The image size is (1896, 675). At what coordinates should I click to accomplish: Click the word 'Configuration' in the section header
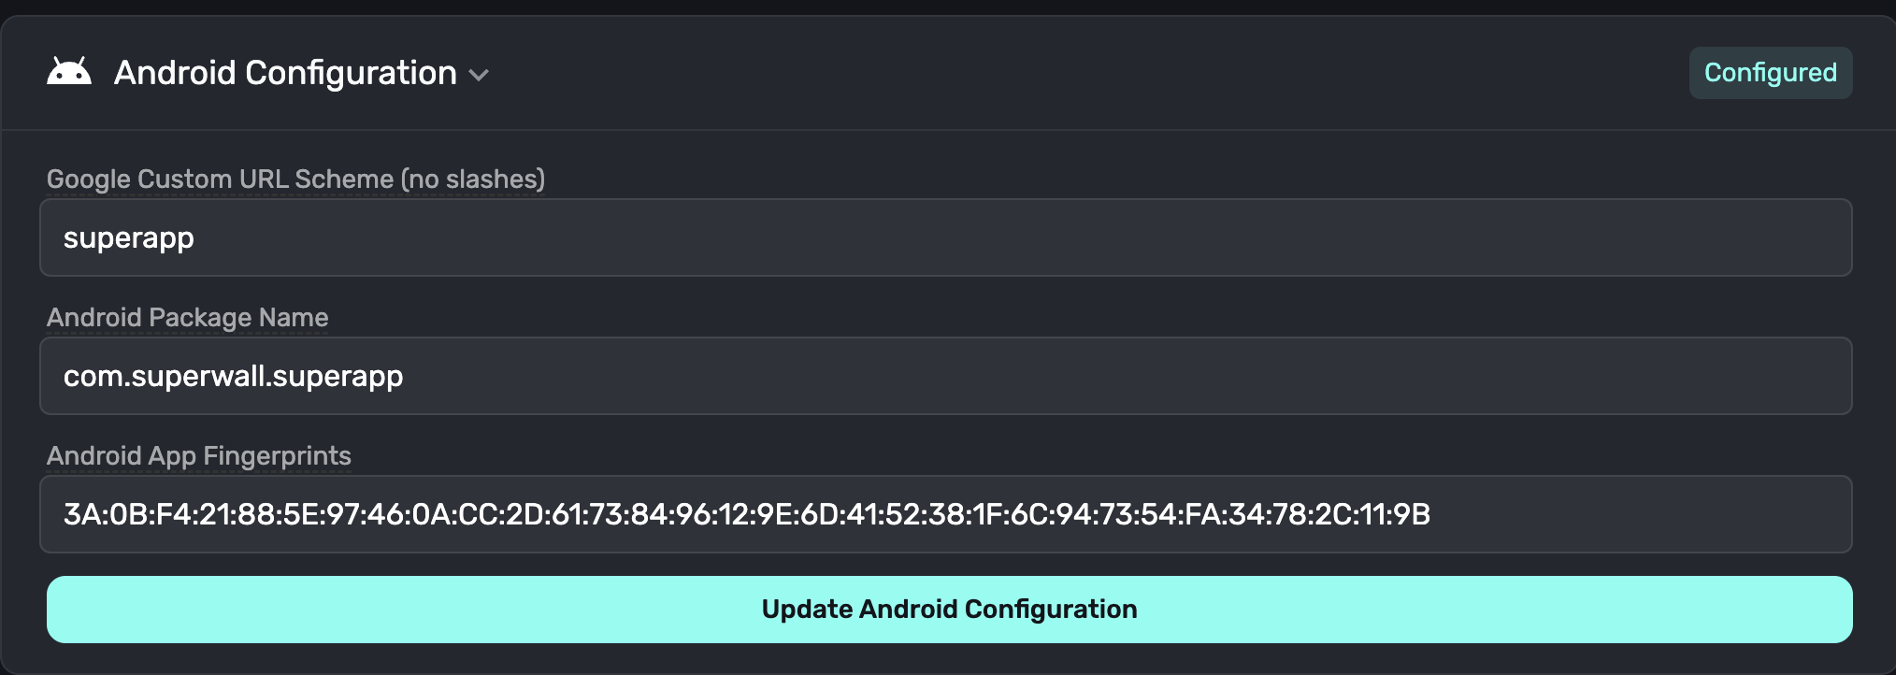[x=351, y=73]
